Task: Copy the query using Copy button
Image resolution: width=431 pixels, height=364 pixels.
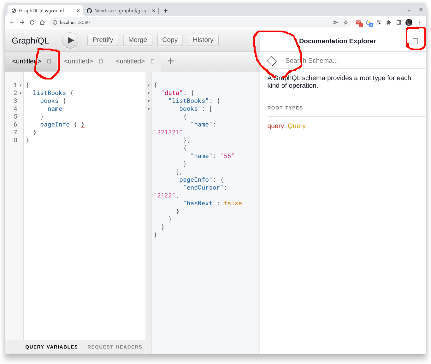Action: coord(170,40)
